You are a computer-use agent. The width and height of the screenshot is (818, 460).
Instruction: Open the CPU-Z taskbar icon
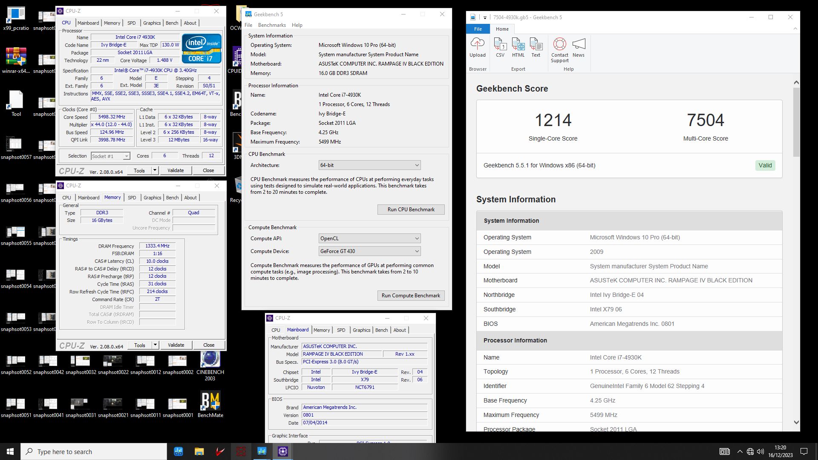[283, 451]
